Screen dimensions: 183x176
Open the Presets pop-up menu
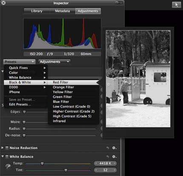point(19,62)
